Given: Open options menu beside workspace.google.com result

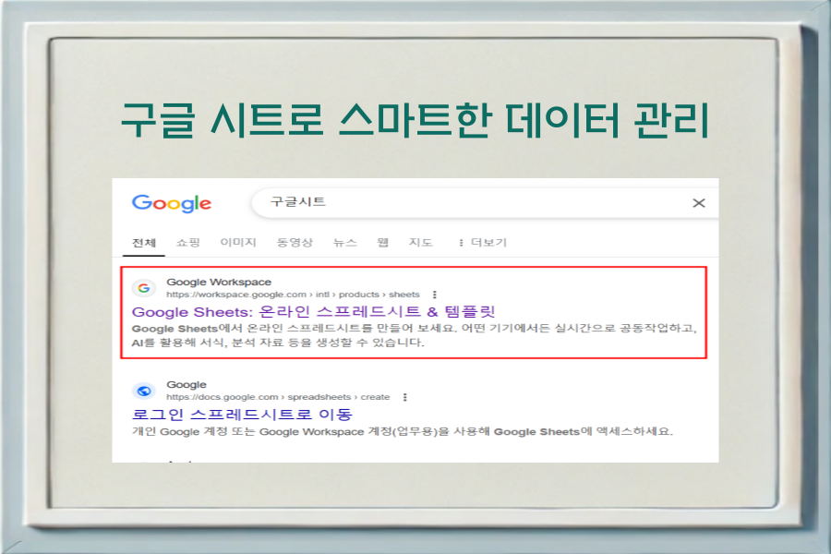Looking at the screenshot, I should click(x=435, y=295).
